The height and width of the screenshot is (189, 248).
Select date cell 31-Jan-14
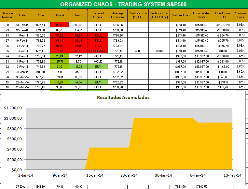click(22, 72)
